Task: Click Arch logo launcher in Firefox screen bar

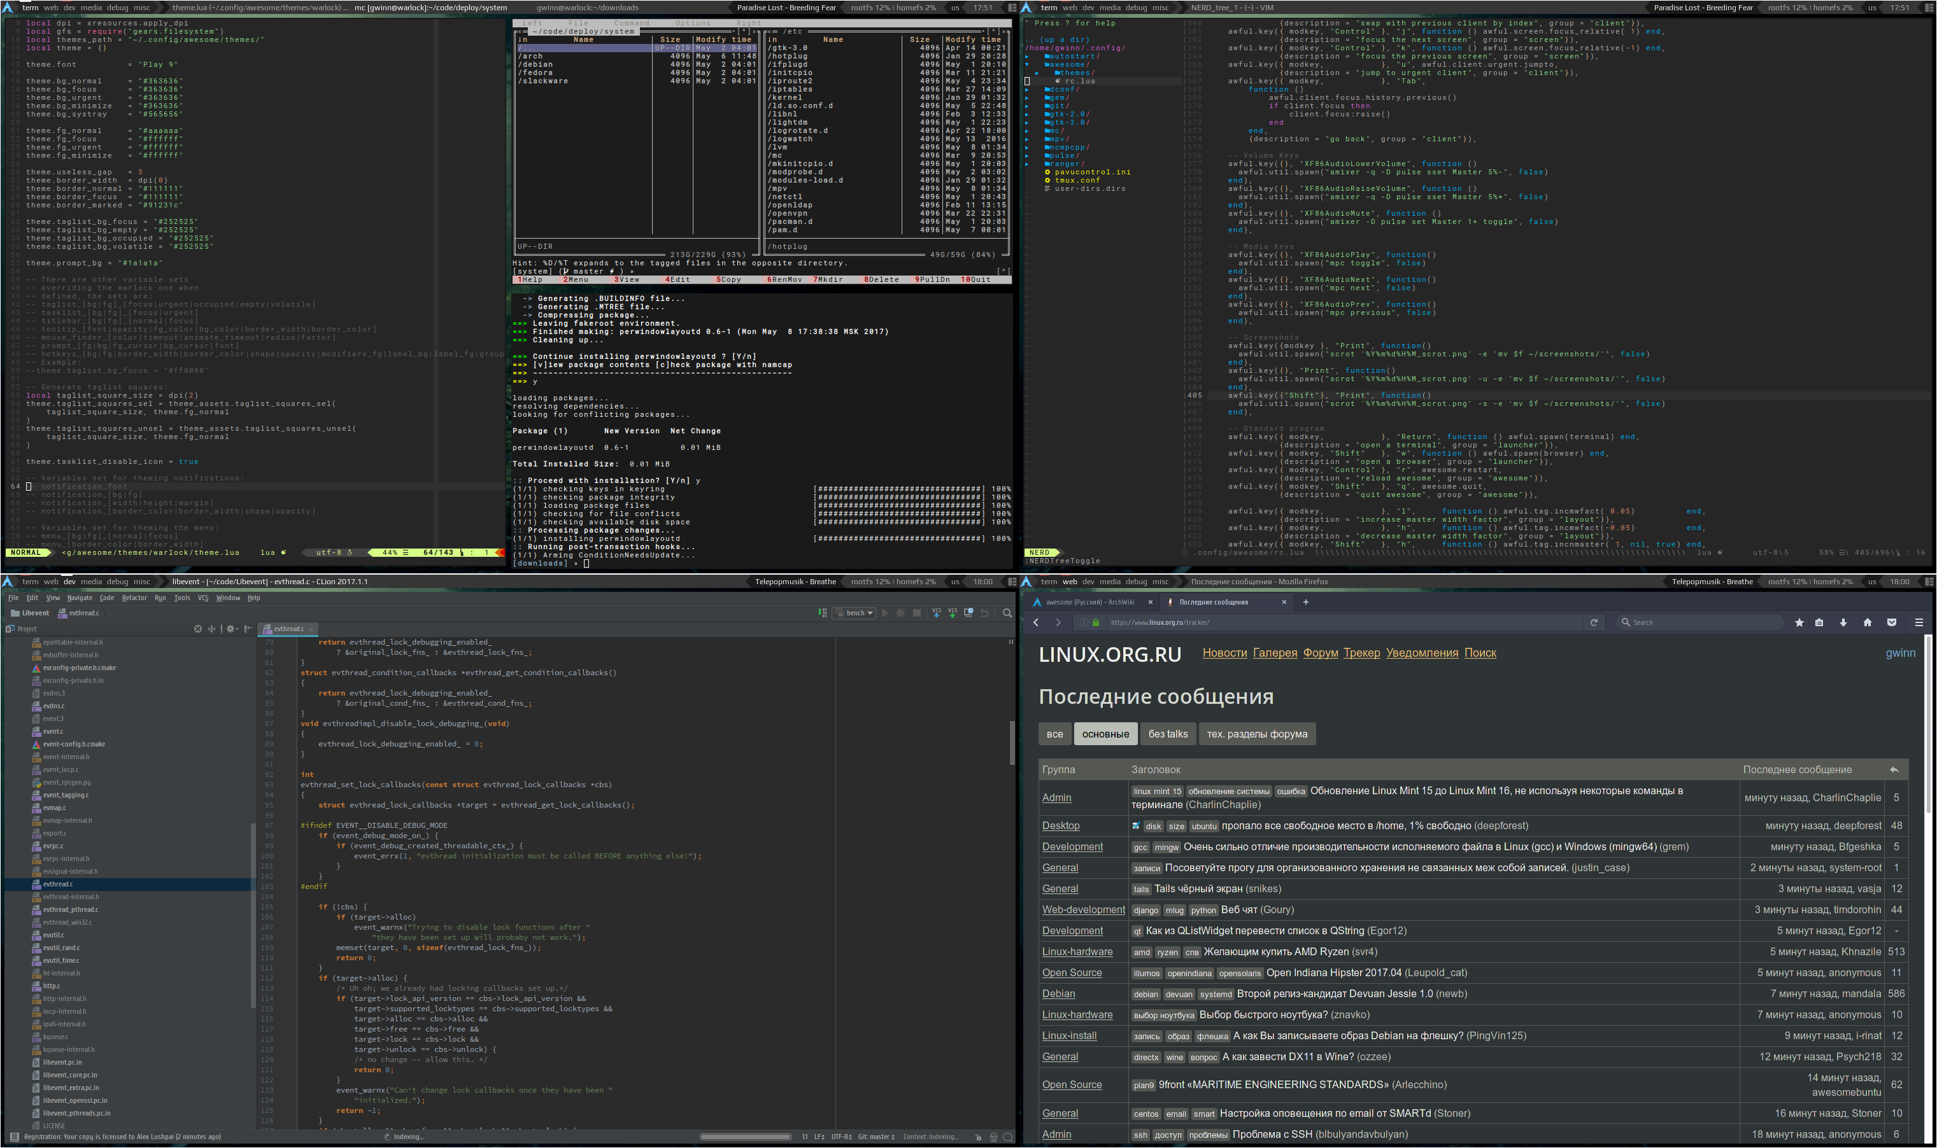Action: [x=1027, y=582]
